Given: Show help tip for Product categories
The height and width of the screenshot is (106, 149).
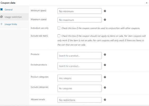Looking at the screenshot, I should coord(105,77).
